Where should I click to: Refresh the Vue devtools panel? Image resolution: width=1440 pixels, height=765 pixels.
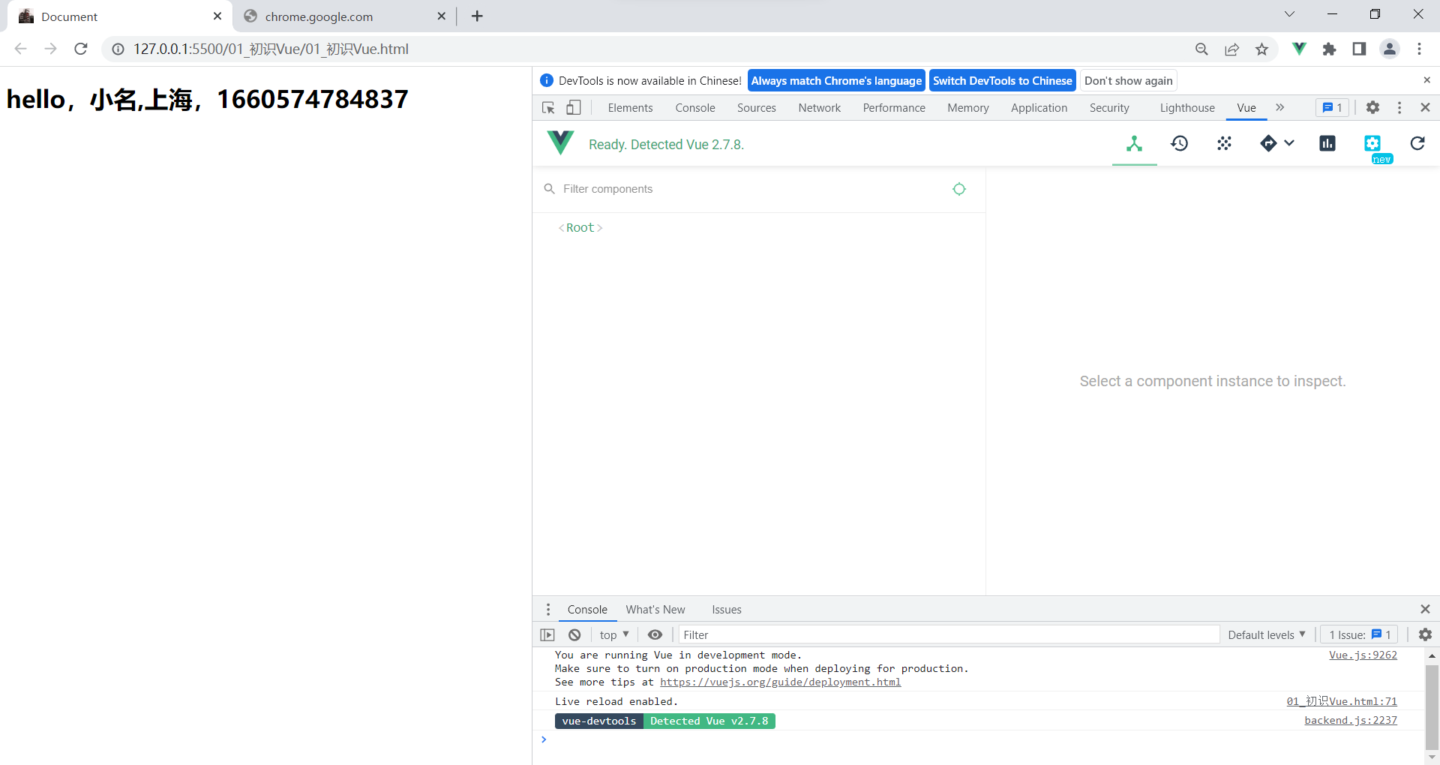[1417, 144]
